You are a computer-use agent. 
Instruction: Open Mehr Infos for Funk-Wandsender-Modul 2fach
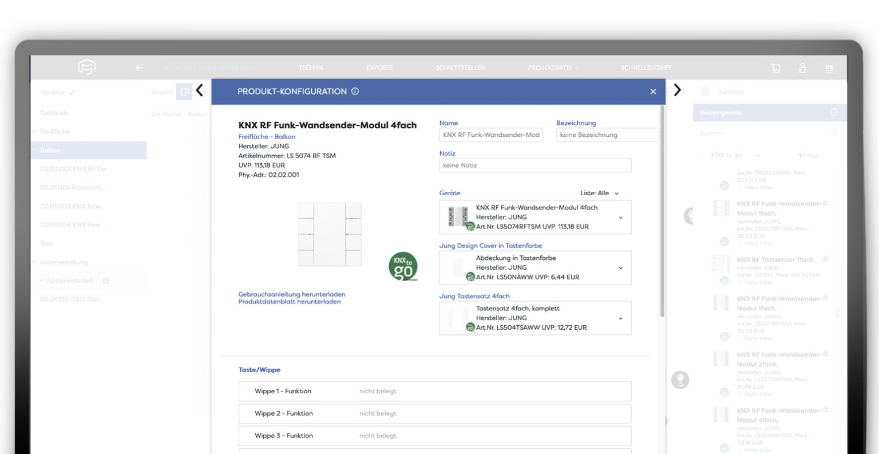point(758,394)
